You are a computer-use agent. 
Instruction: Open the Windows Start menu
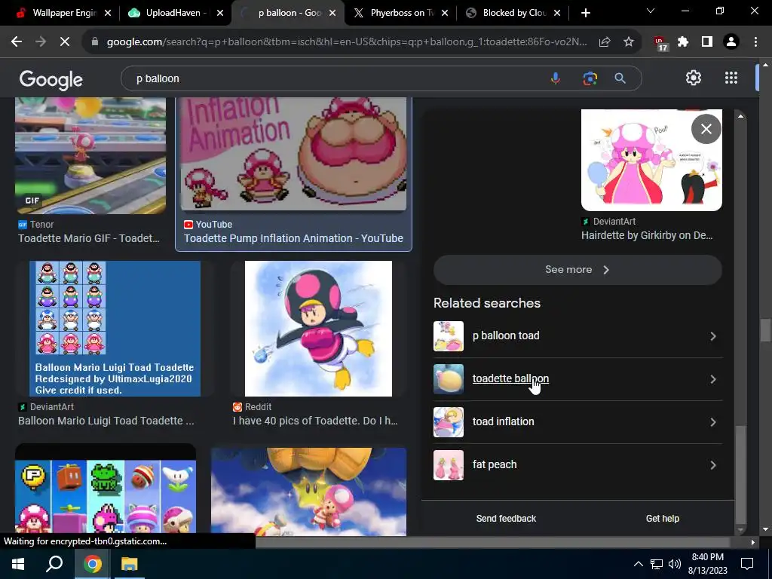18,563
